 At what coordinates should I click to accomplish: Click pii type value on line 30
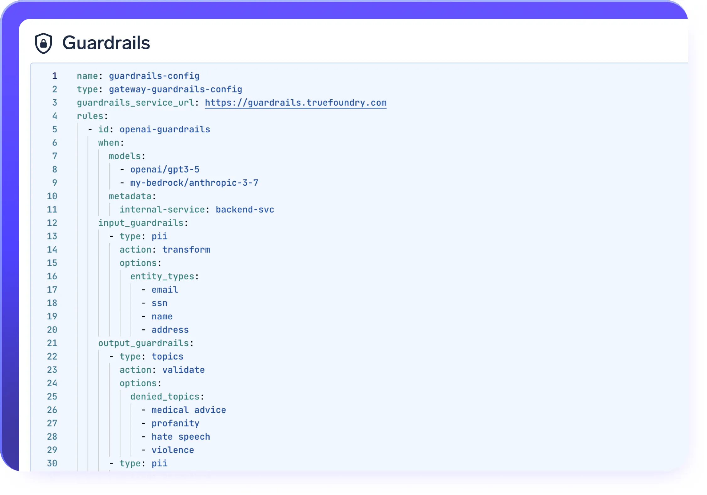click(x=159, y=463)
